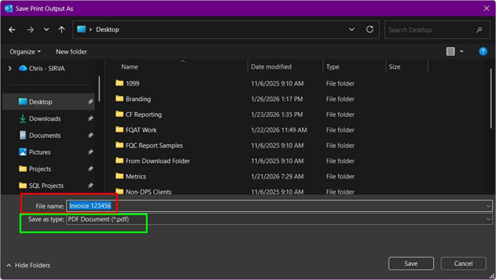This screenshot has height=280, width=496.
Task: Expand the address bar path dropdown
Action: (x=352, y=29)
